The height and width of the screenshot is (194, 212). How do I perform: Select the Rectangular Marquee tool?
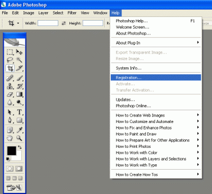[x=10, y=52]
